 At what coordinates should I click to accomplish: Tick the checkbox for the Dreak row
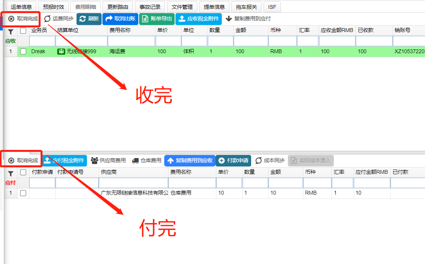point(23,51)
